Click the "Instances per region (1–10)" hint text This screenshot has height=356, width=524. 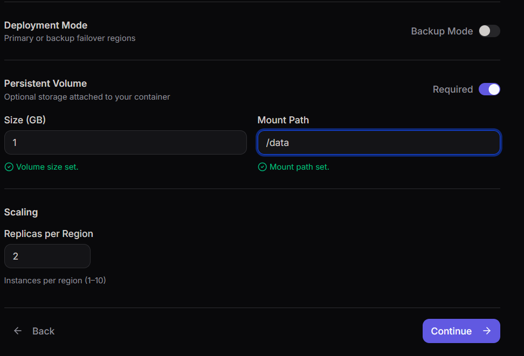pyautogui.click(x=55, y=281)
